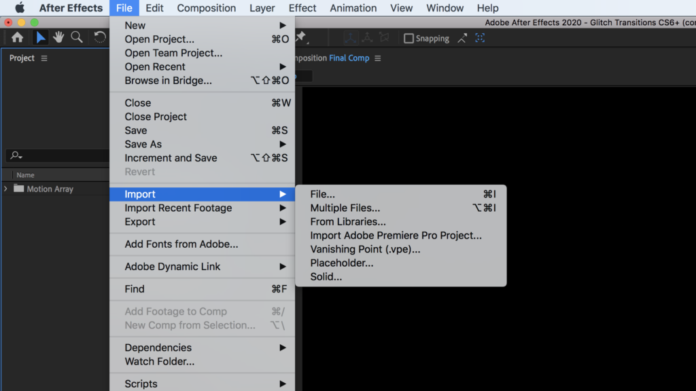Expand the Motion Array folder arrow
This screenshot has height=391, width=696.
6,189
